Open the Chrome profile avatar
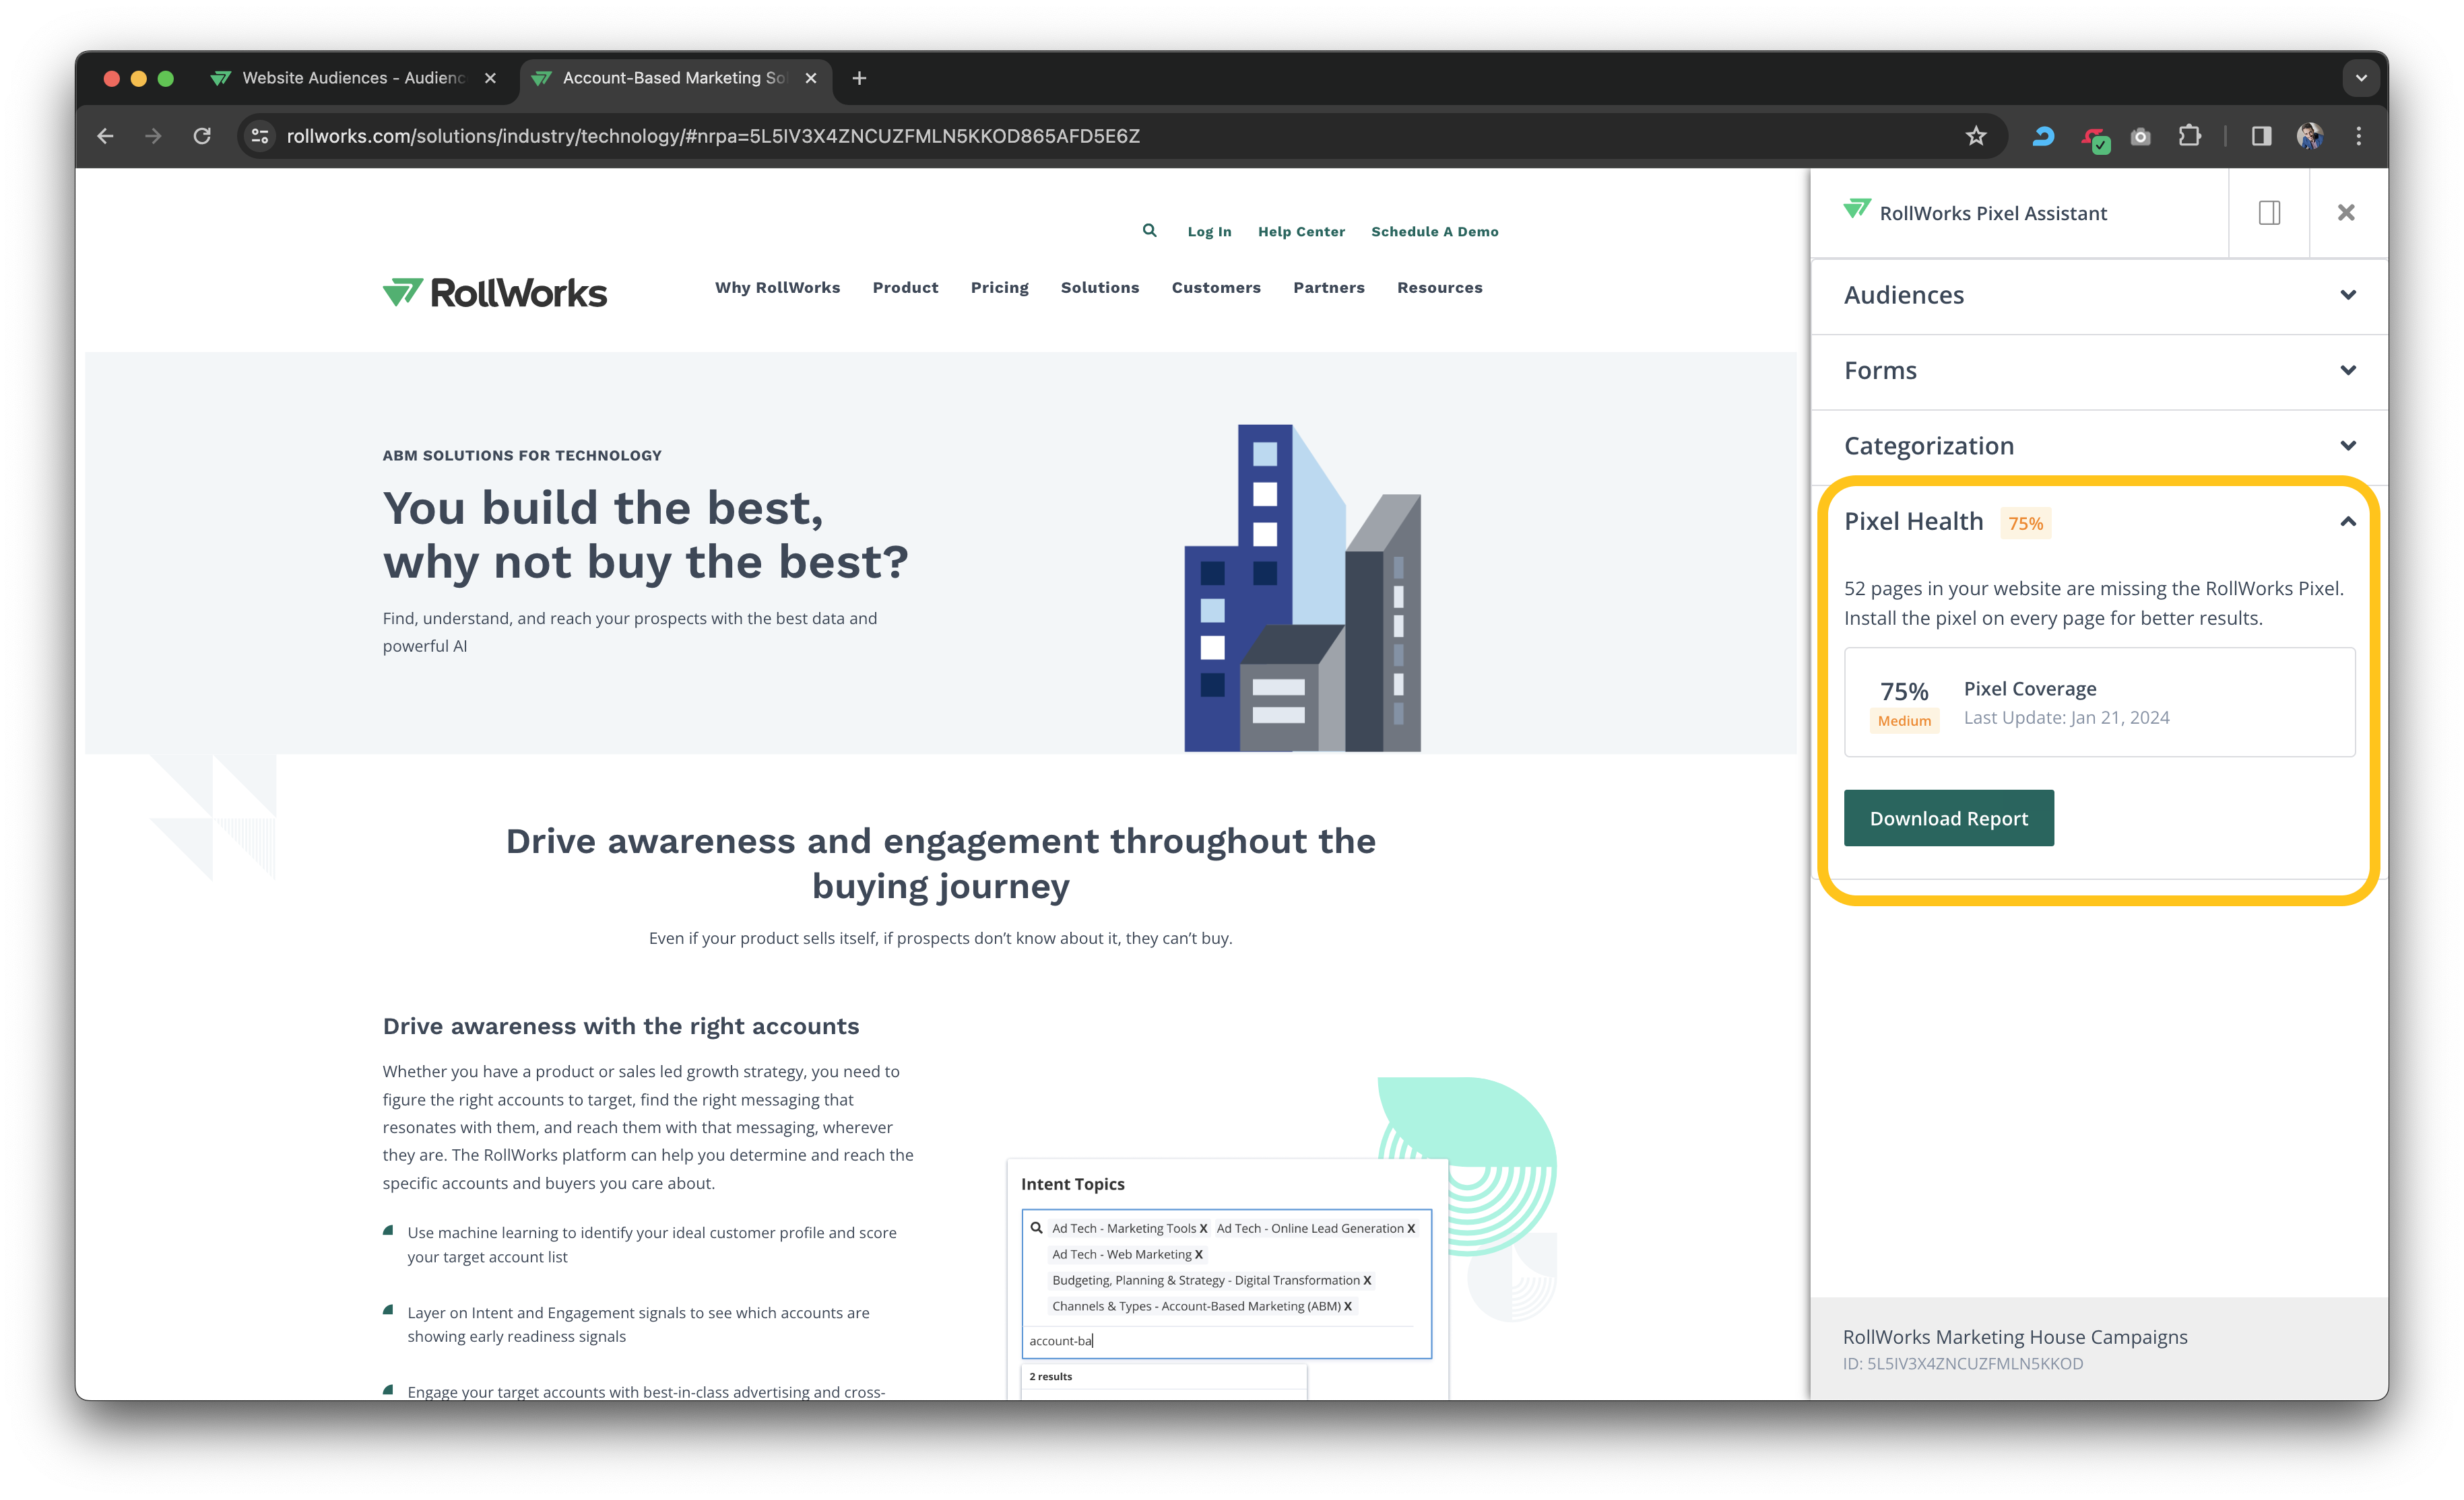This screenshot has width=2464, height=1500. [x=2310, y=136]
